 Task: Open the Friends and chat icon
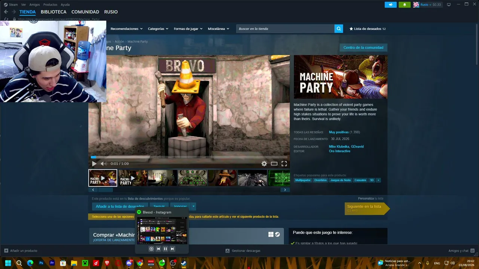(473, 251)
